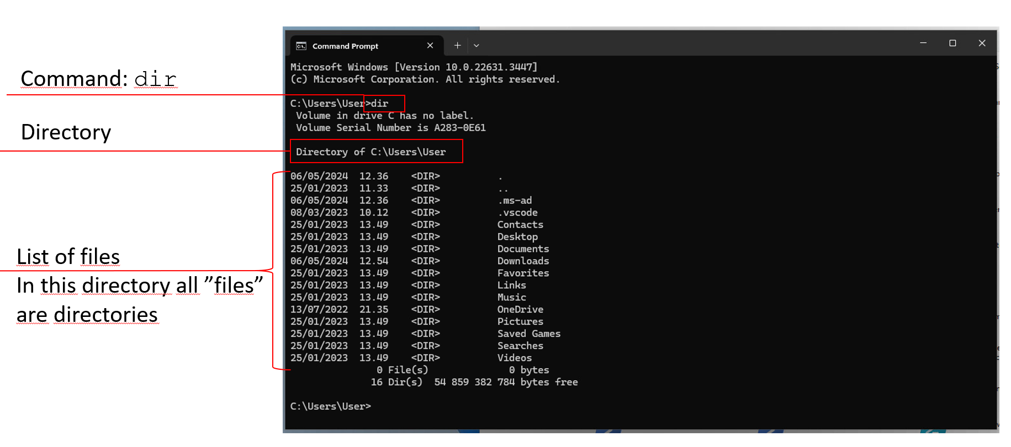This screenshot has width=1011, height=447.
Task: Close the Command Prompt tab
Action: [430, 46]
